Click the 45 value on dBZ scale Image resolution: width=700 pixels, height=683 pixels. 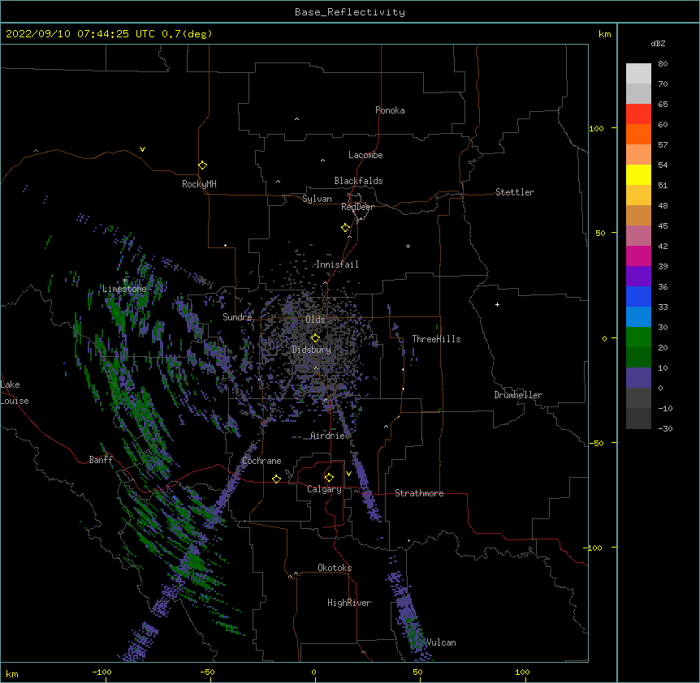click(x=663, y=226)
